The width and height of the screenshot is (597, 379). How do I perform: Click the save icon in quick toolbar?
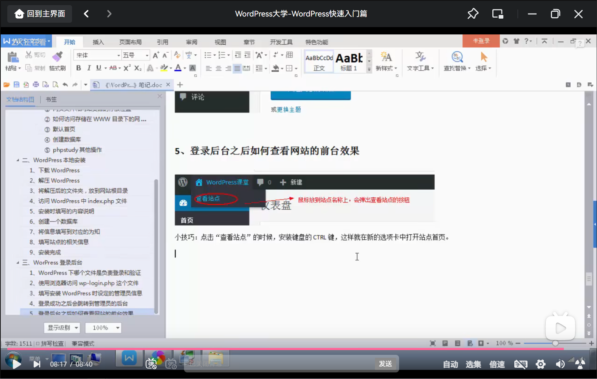pos(16,85)
